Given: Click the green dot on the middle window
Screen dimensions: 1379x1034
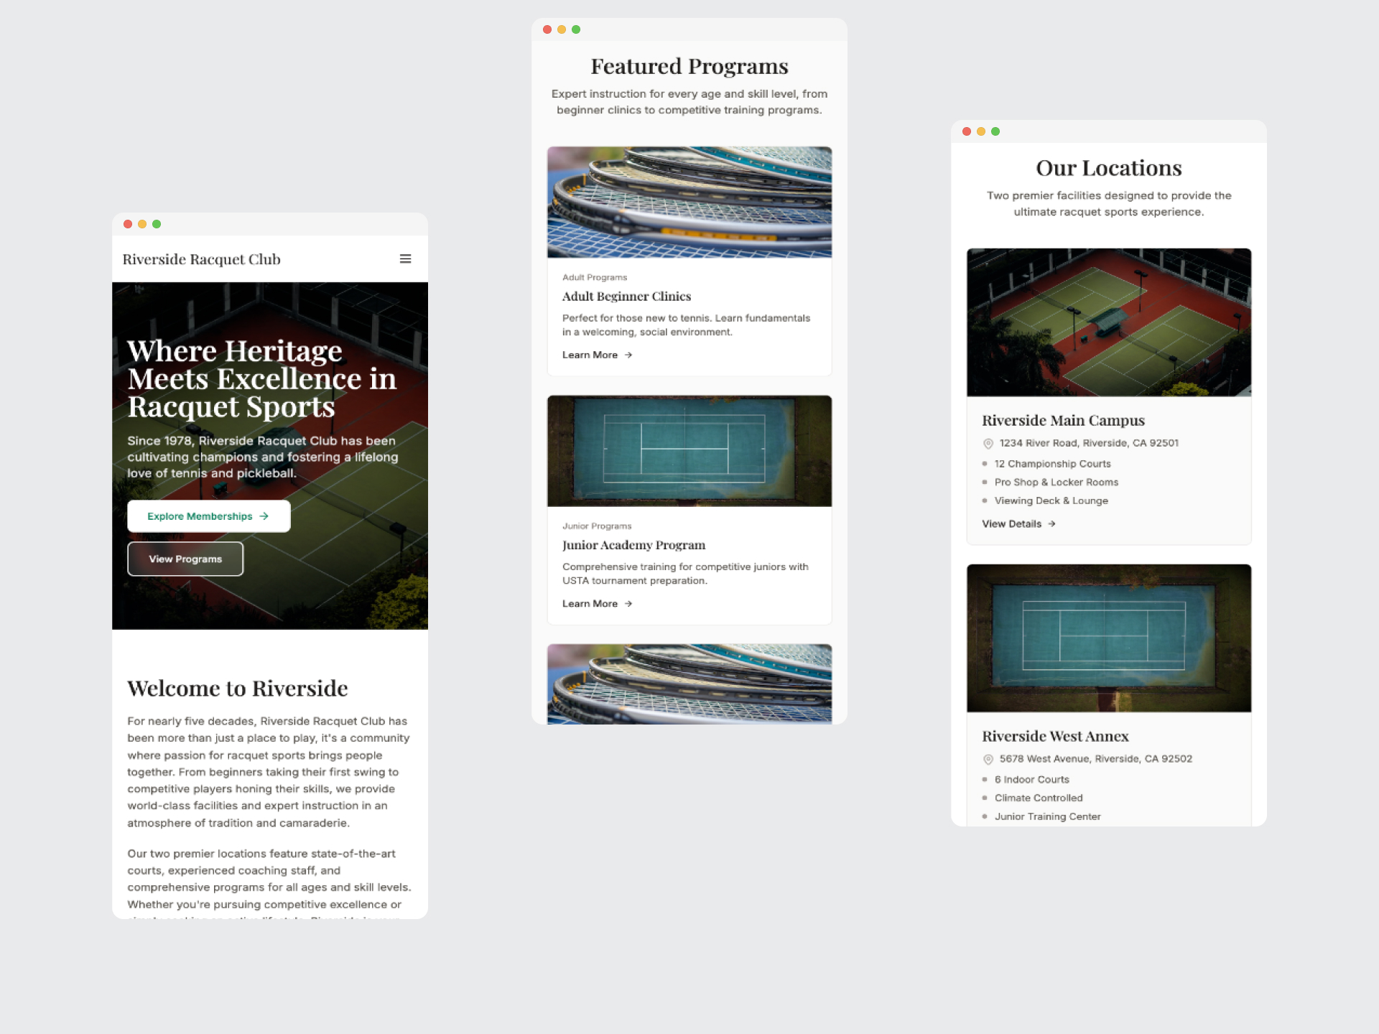Looking at the screenshot, I should [x=576, y=29].
